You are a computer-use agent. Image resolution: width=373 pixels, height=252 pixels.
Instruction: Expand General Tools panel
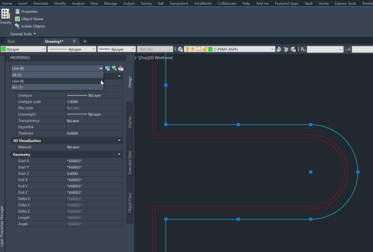tap(23, 34)
